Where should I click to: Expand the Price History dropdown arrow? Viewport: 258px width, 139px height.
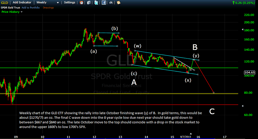tap(22, 12)
